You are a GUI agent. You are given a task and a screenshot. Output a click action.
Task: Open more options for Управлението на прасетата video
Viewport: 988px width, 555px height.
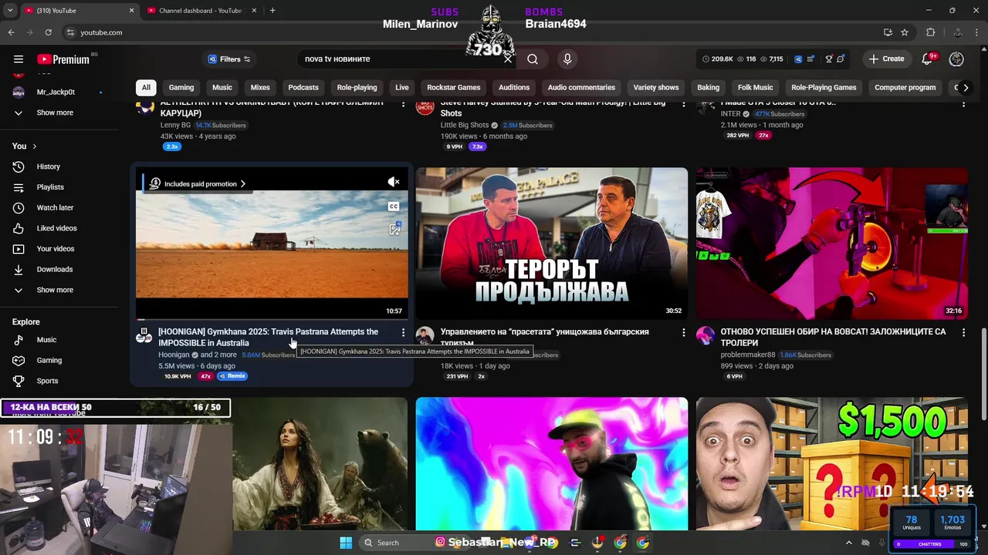683,332
